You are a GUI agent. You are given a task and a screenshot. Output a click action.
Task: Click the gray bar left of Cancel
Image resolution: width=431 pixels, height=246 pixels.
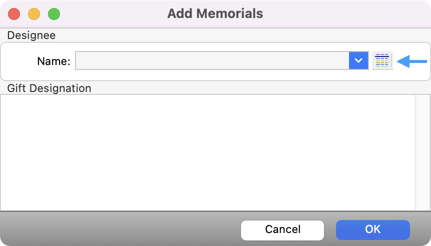pos(120,229)
